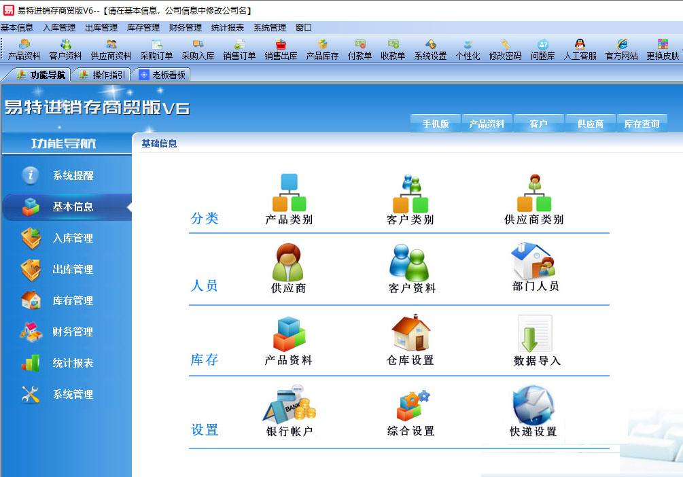Screen dimensions: 683x477
Task: Click 采购订单 in the toolbar
Action: [x=156, y=50]
